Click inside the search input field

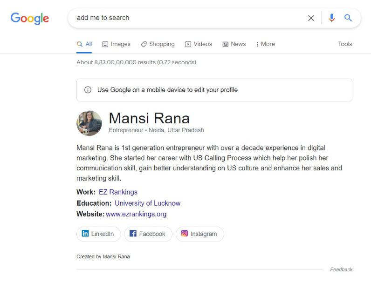(186, 18)
